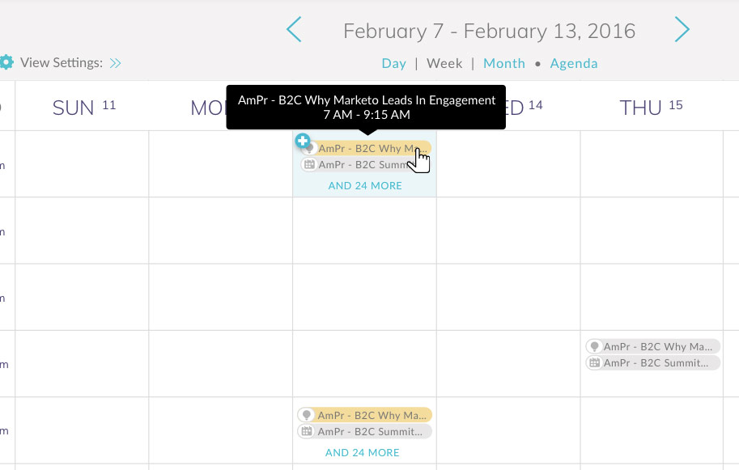Open the View Settings label
Viewport: 739px width, 470px height.
62,63
